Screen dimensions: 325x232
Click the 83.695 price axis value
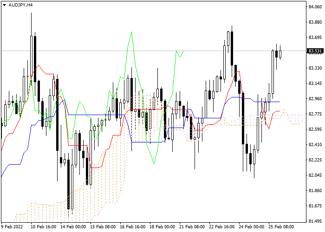[x=315, y=38]
